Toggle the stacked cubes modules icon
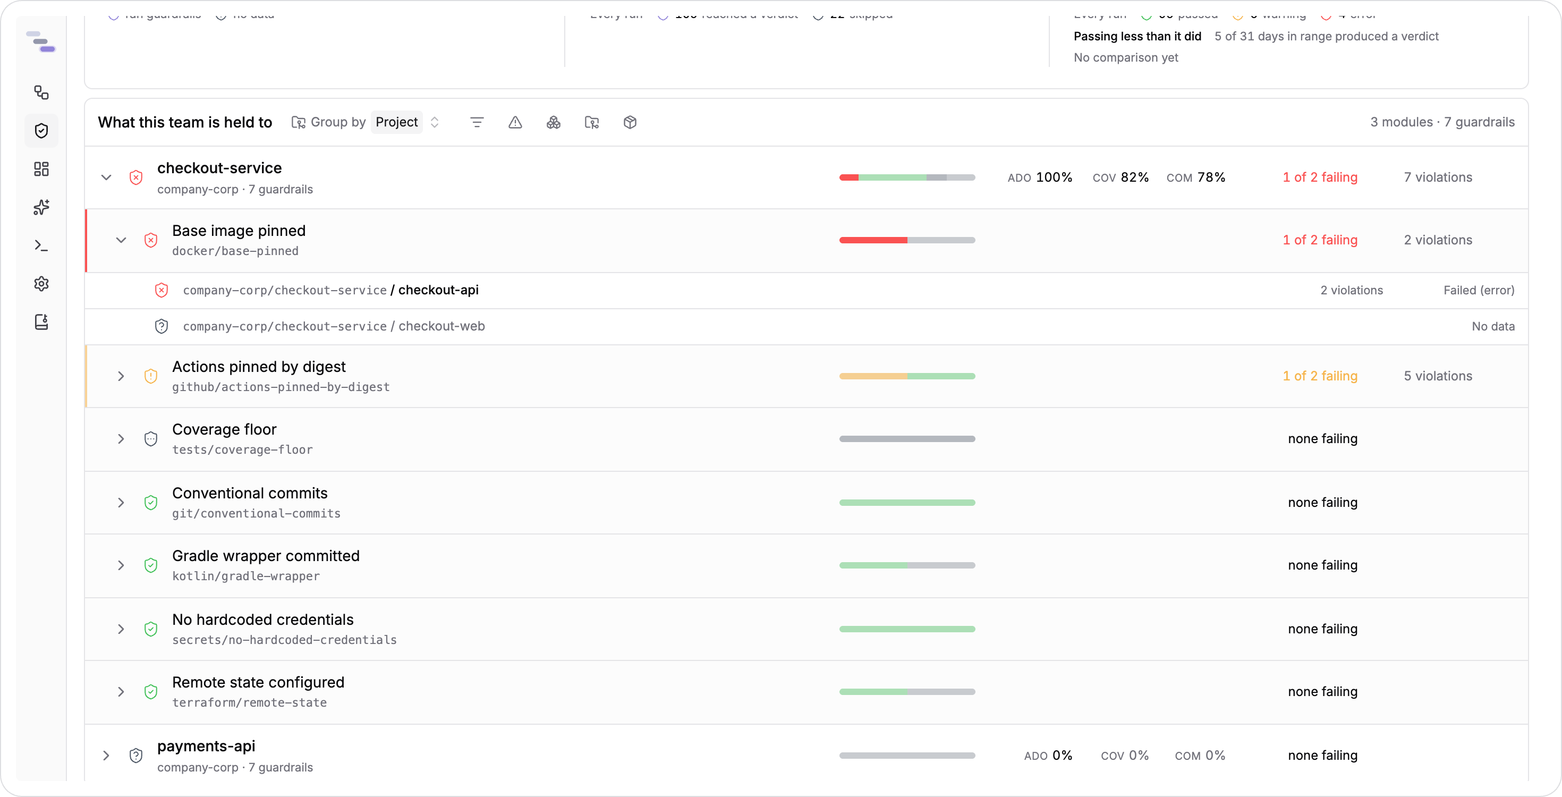1562x797 pixels. point(554,123)
